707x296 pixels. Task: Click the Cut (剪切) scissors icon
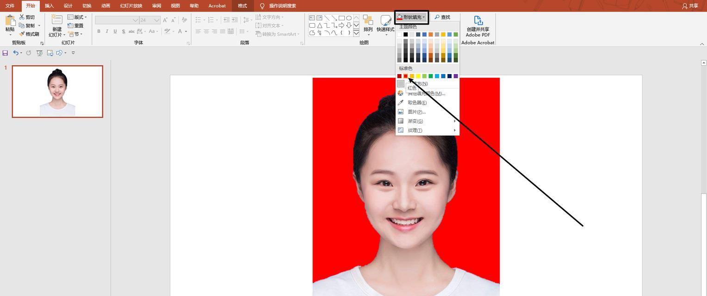tap(22, 17)
